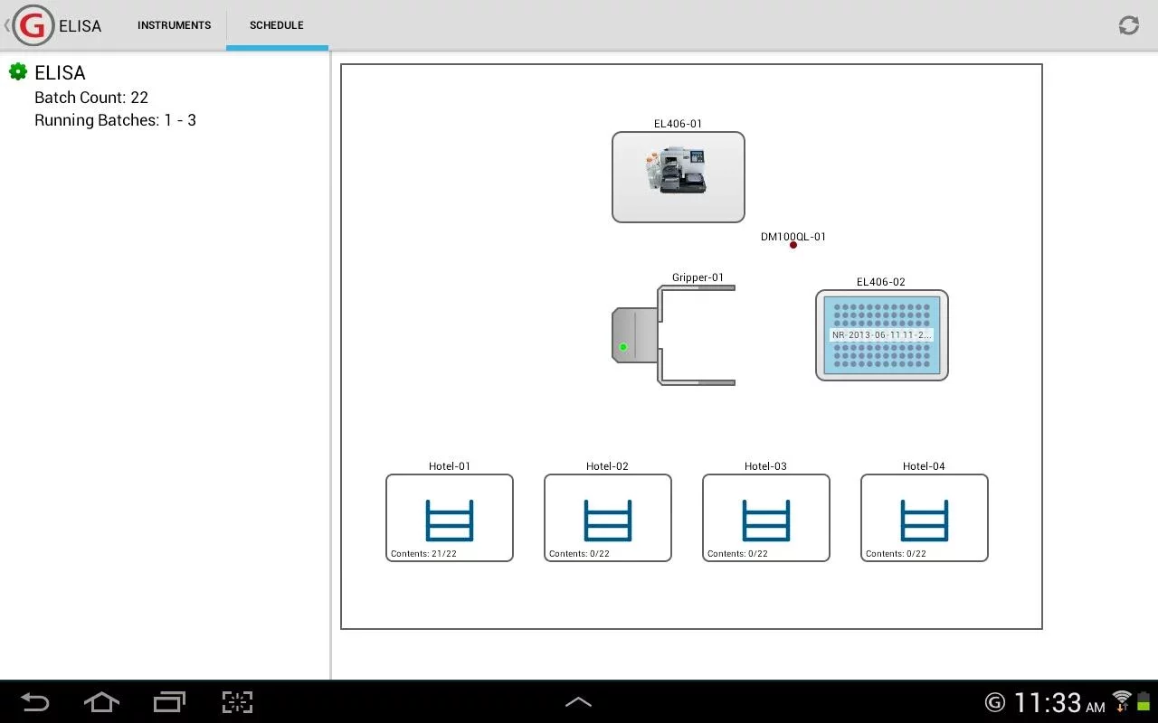
Task: Expand the bottom bar up chevron
Action: [x=578, y=702]
